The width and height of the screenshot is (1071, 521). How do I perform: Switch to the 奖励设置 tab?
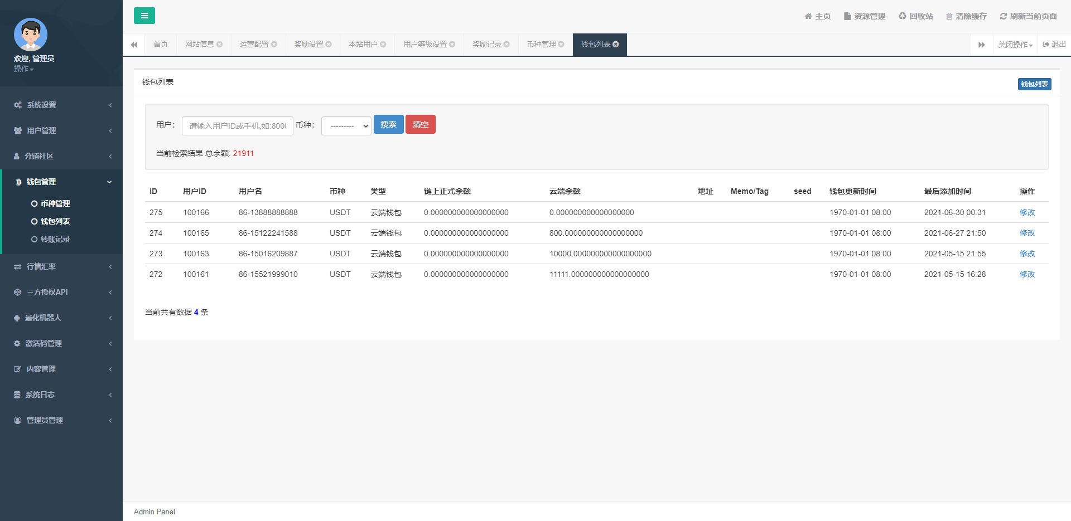308,45
